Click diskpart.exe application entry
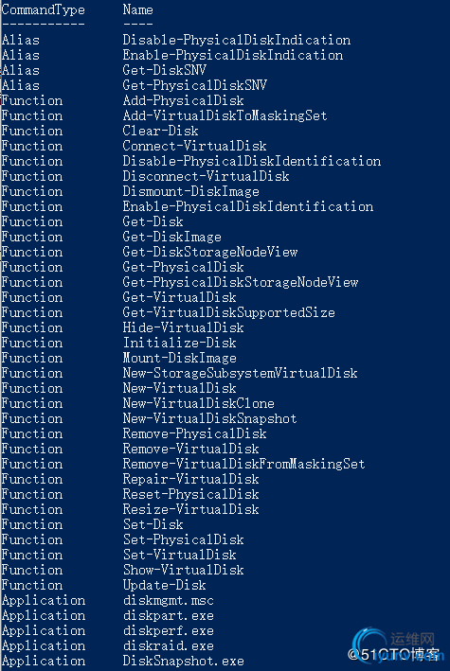The width and height of the screenshot is (450, 671). [x=168, y=615]
